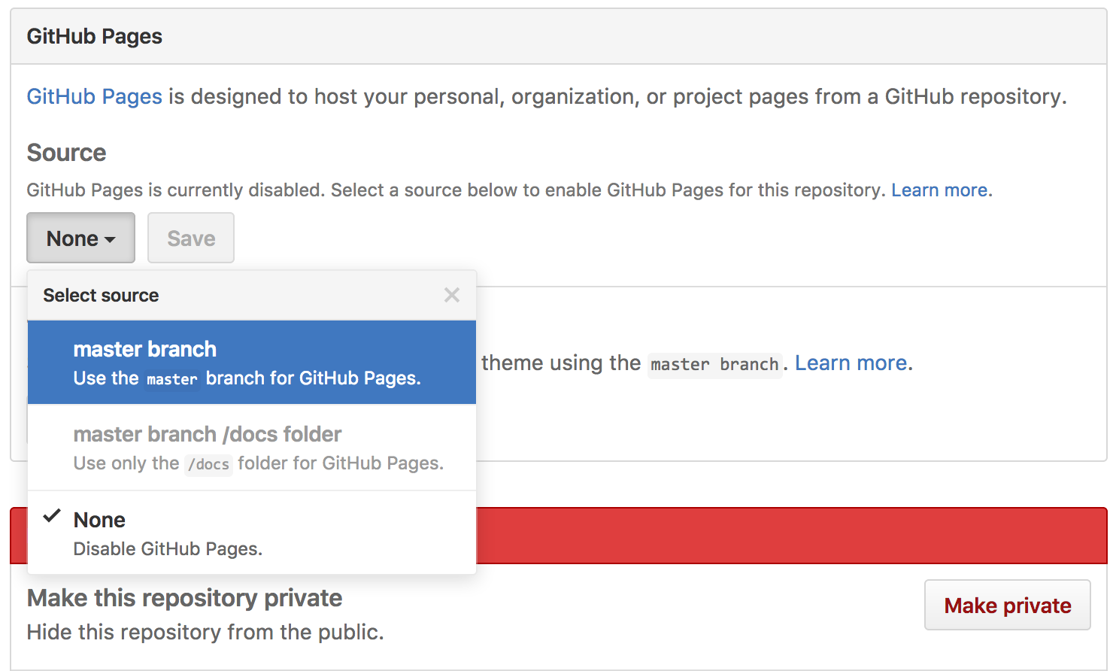Open the None source dropdown button
The height and width of the screenshot is (671, 1116).
click(x=81, y=238)
